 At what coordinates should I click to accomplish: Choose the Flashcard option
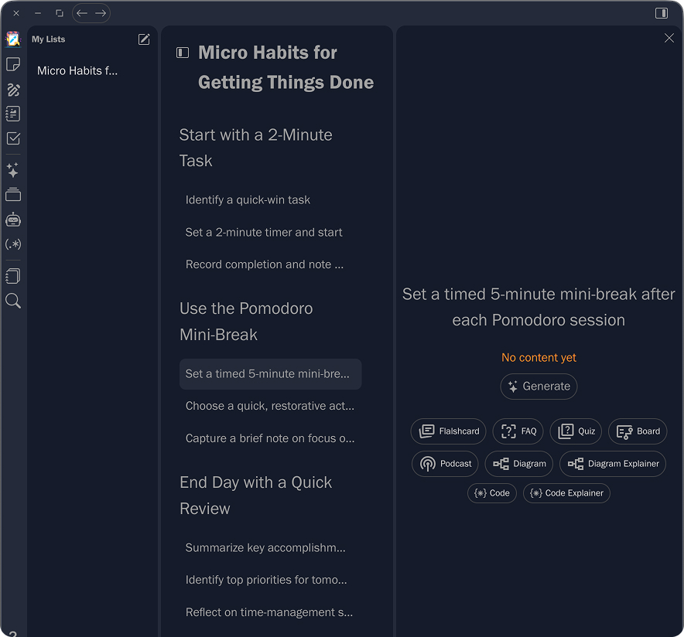(x=449, y=431)
